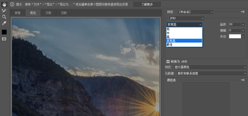Open the metadata 版权和联系信息 dropdown

[x=212, y=74]
